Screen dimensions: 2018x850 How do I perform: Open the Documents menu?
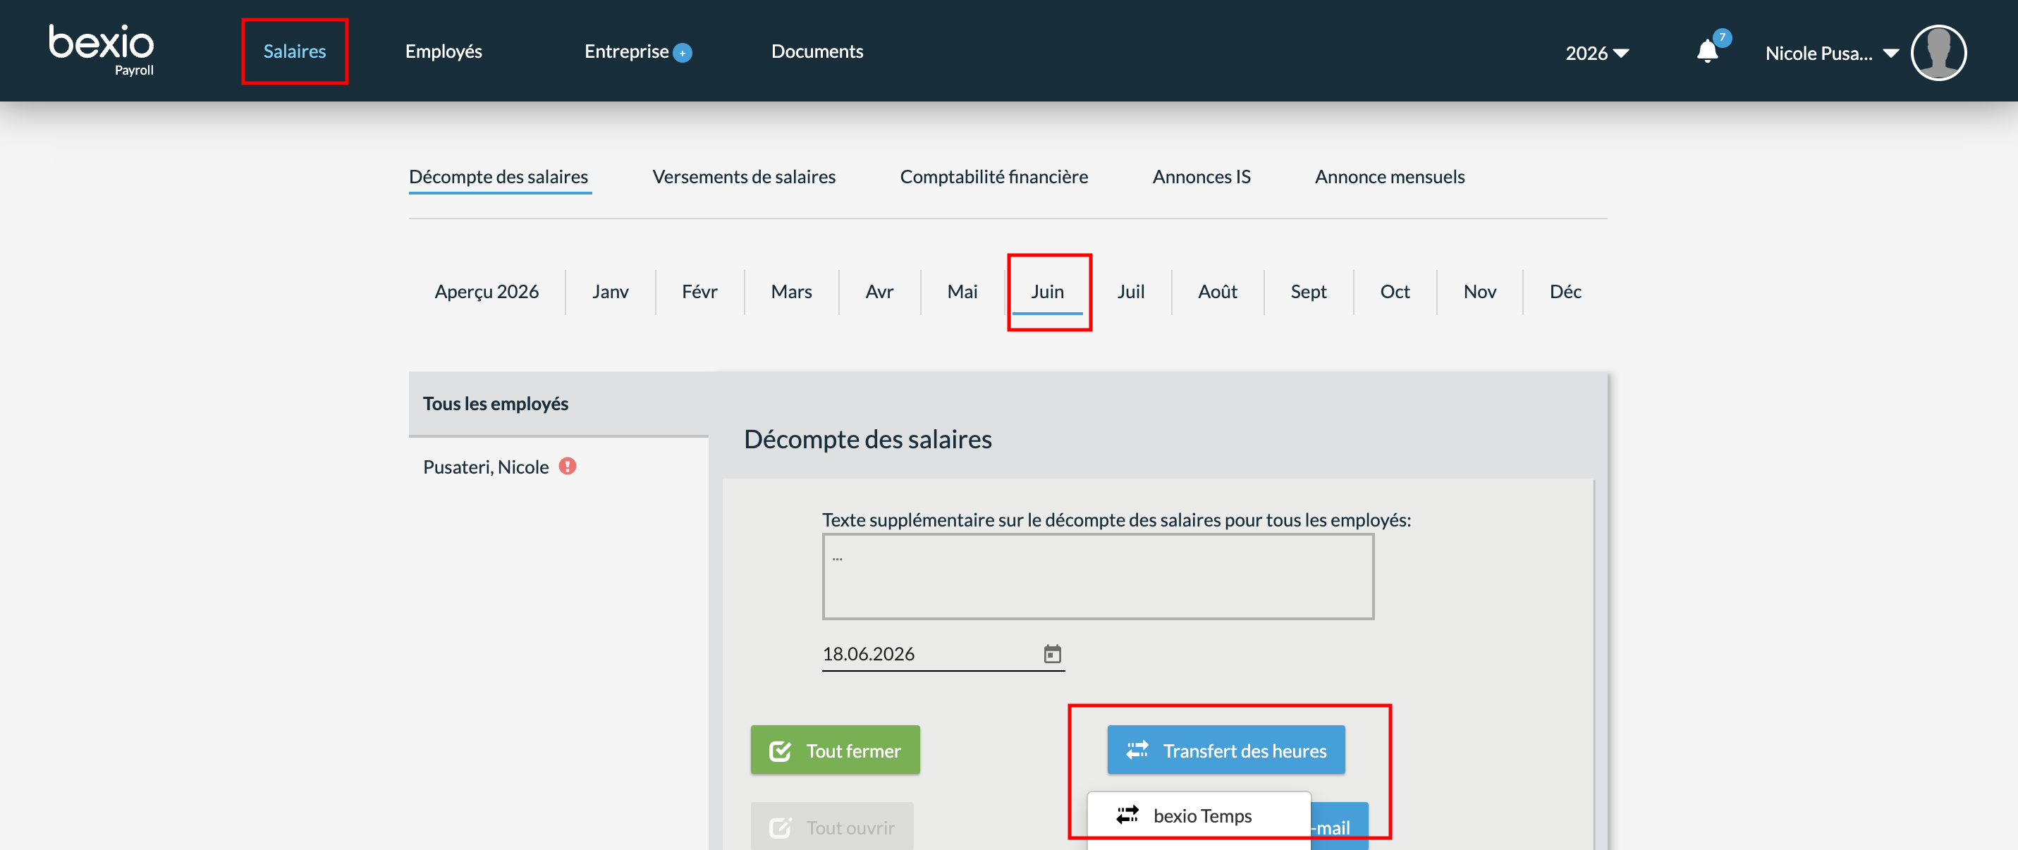click(x=817, y=51)
